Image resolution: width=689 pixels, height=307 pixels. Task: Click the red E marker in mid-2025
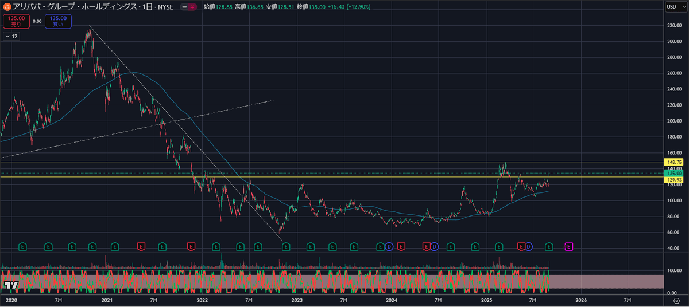(x=522, y=247)
